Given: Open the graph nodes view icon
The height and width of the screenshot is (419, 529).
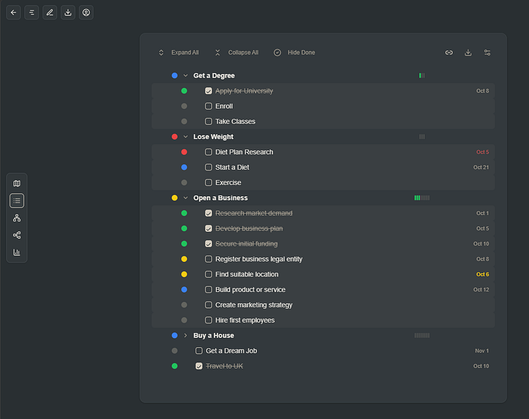Looking at the screenshot, I should [x=17, y=235].
